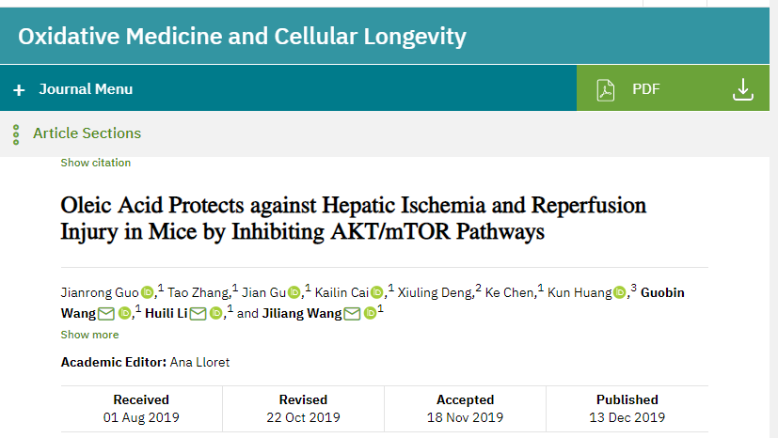Show citation for this article
This screenshot has width=778, height=438.
[96, 163]
